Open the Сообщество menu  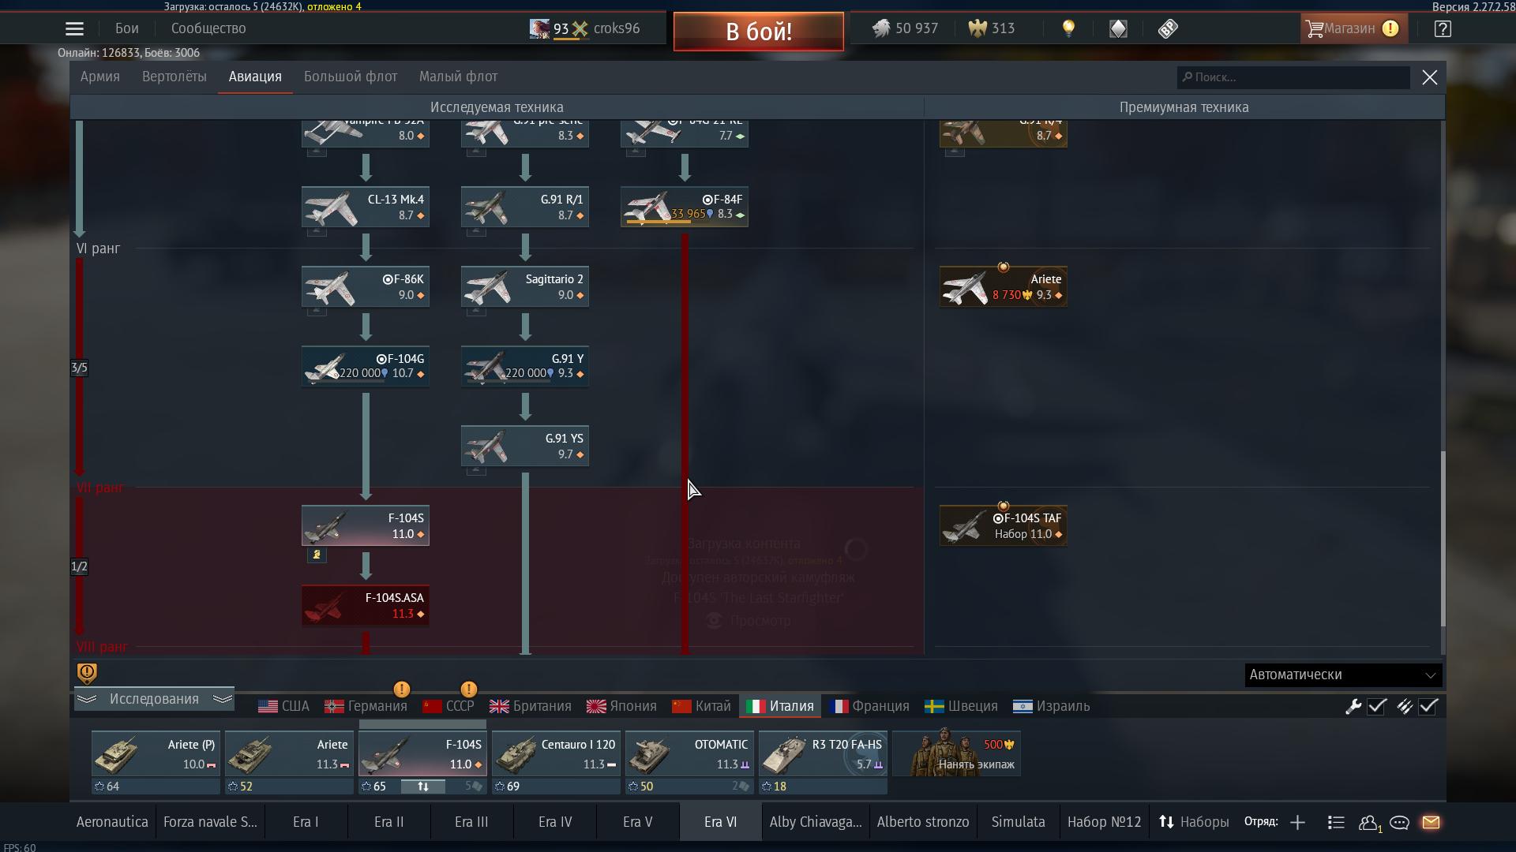coord(208,28)
